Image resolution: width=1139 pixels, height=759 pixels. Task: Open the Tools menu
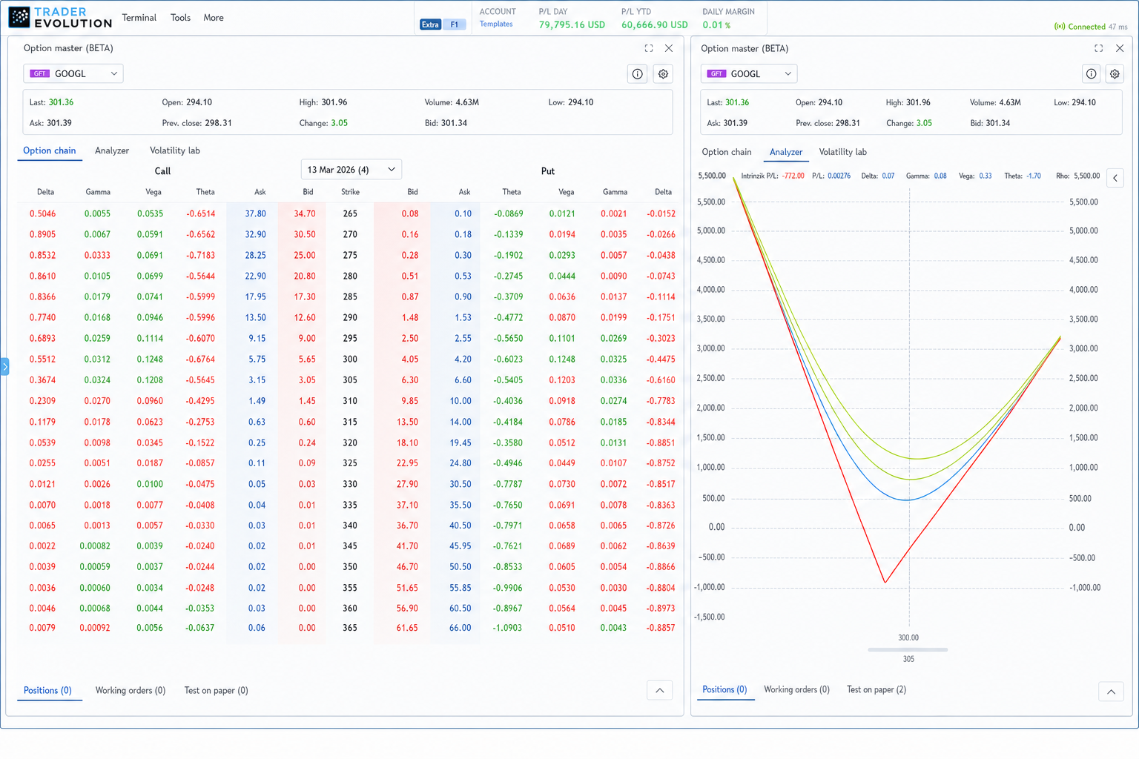[180, 18]
